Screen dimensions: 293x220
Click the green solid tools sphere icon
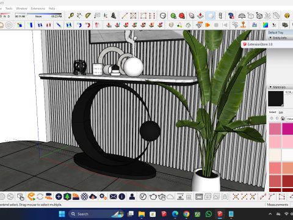pos(173,16)
